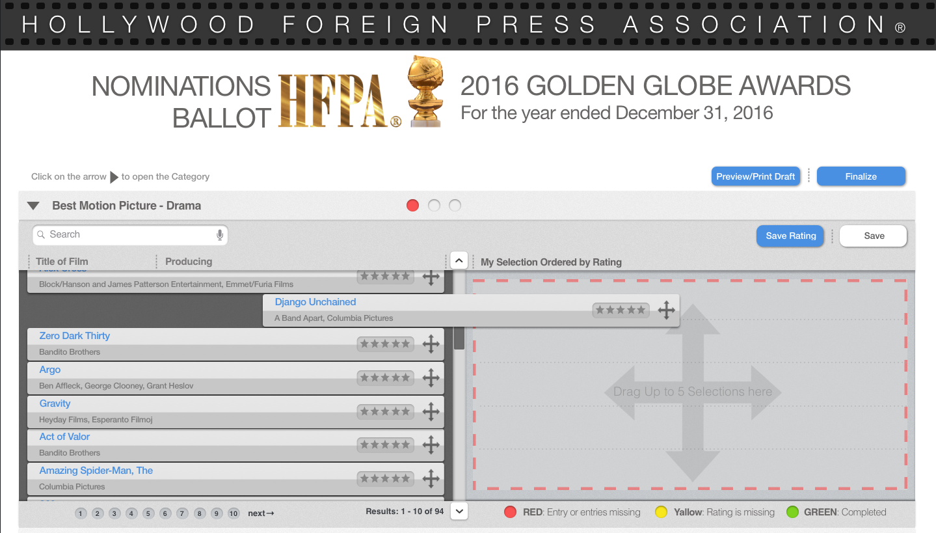Select the red status circle in category header
Screen dimensions: 936x533
tap(412, 206)
